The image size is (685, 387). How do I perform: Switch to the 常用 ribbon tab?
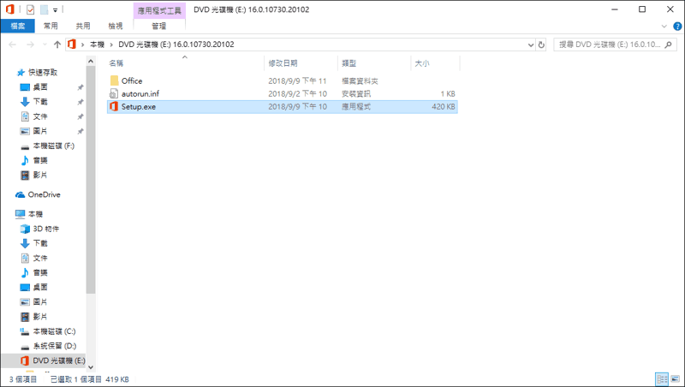pyautogui.click(x=51, y=27)
